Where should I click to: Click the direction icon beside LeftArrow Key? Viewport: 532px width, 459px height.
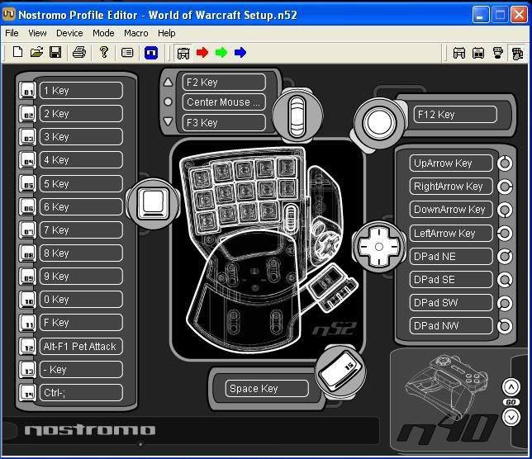click(505, 234)
